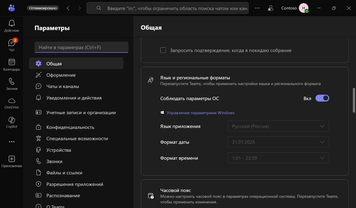Open Конфиденциальность settings
The image size is (356, 208).
[76, 127]
